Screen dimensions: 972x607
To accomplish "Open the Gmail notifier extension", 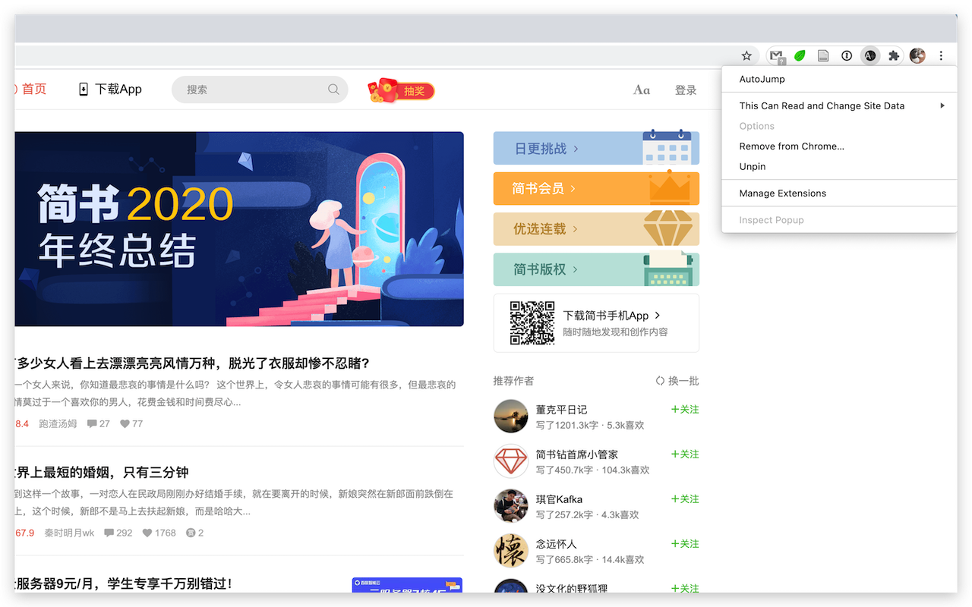I will 775,55.
